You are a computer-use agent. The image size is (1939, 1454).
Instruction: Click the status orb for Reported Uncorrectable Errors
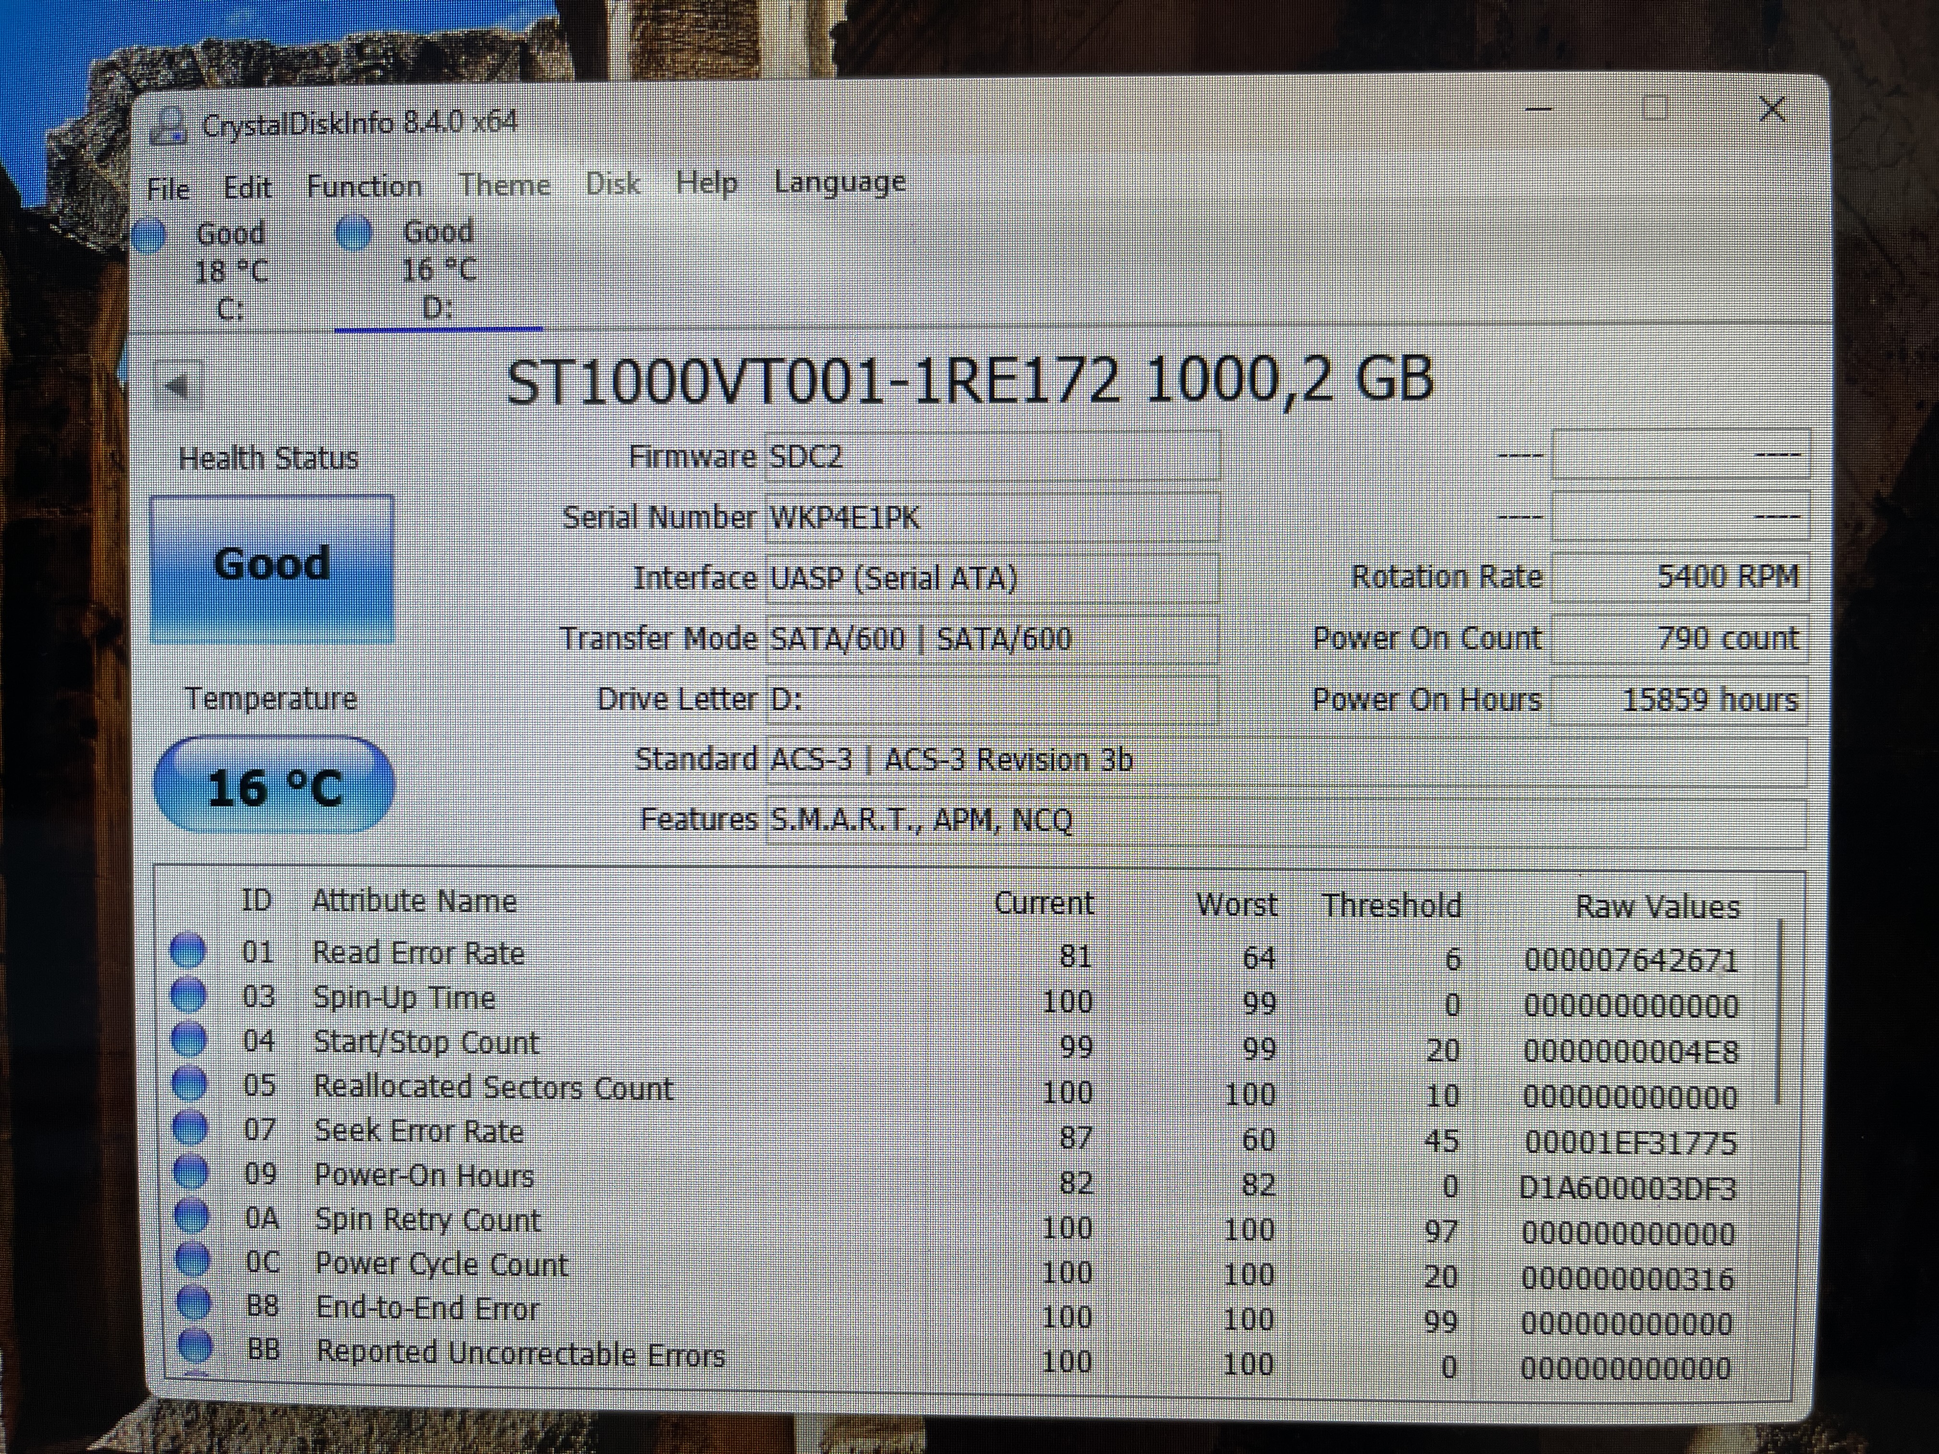195,1347
